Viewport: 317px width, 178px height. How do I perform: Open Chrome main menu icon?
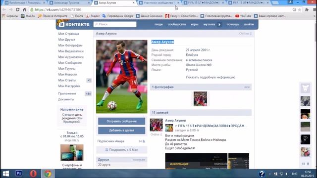click(x=315, y=10)
